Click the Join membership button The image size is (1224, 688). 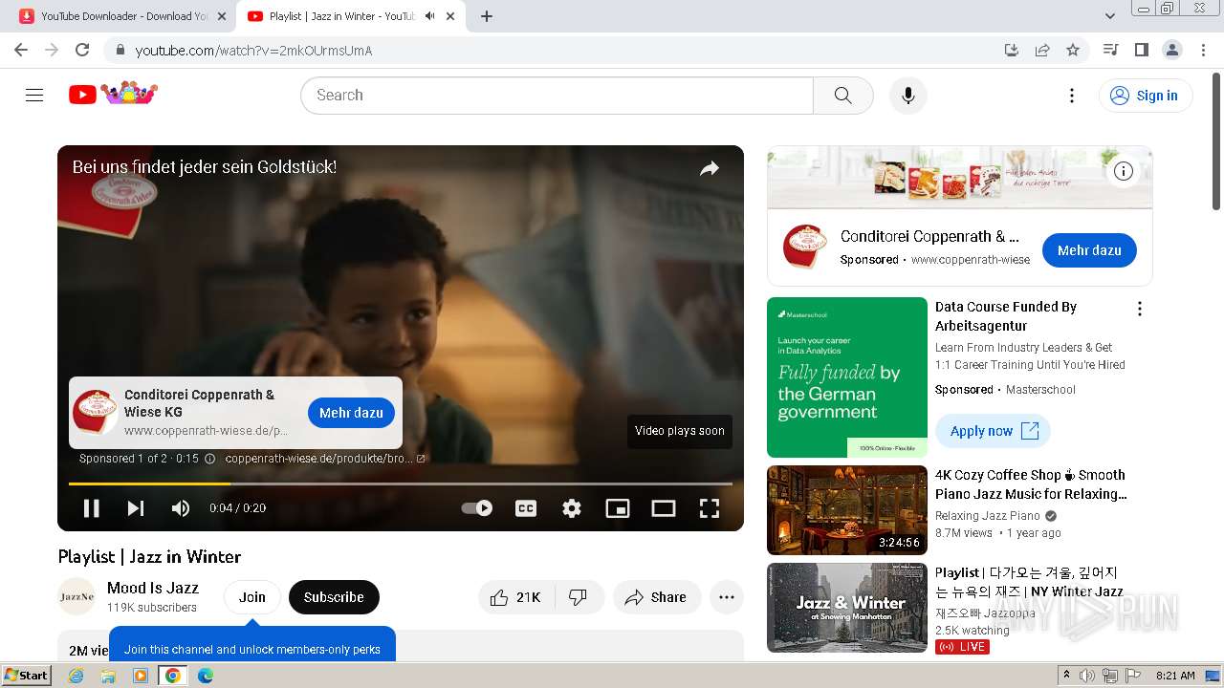252,597
